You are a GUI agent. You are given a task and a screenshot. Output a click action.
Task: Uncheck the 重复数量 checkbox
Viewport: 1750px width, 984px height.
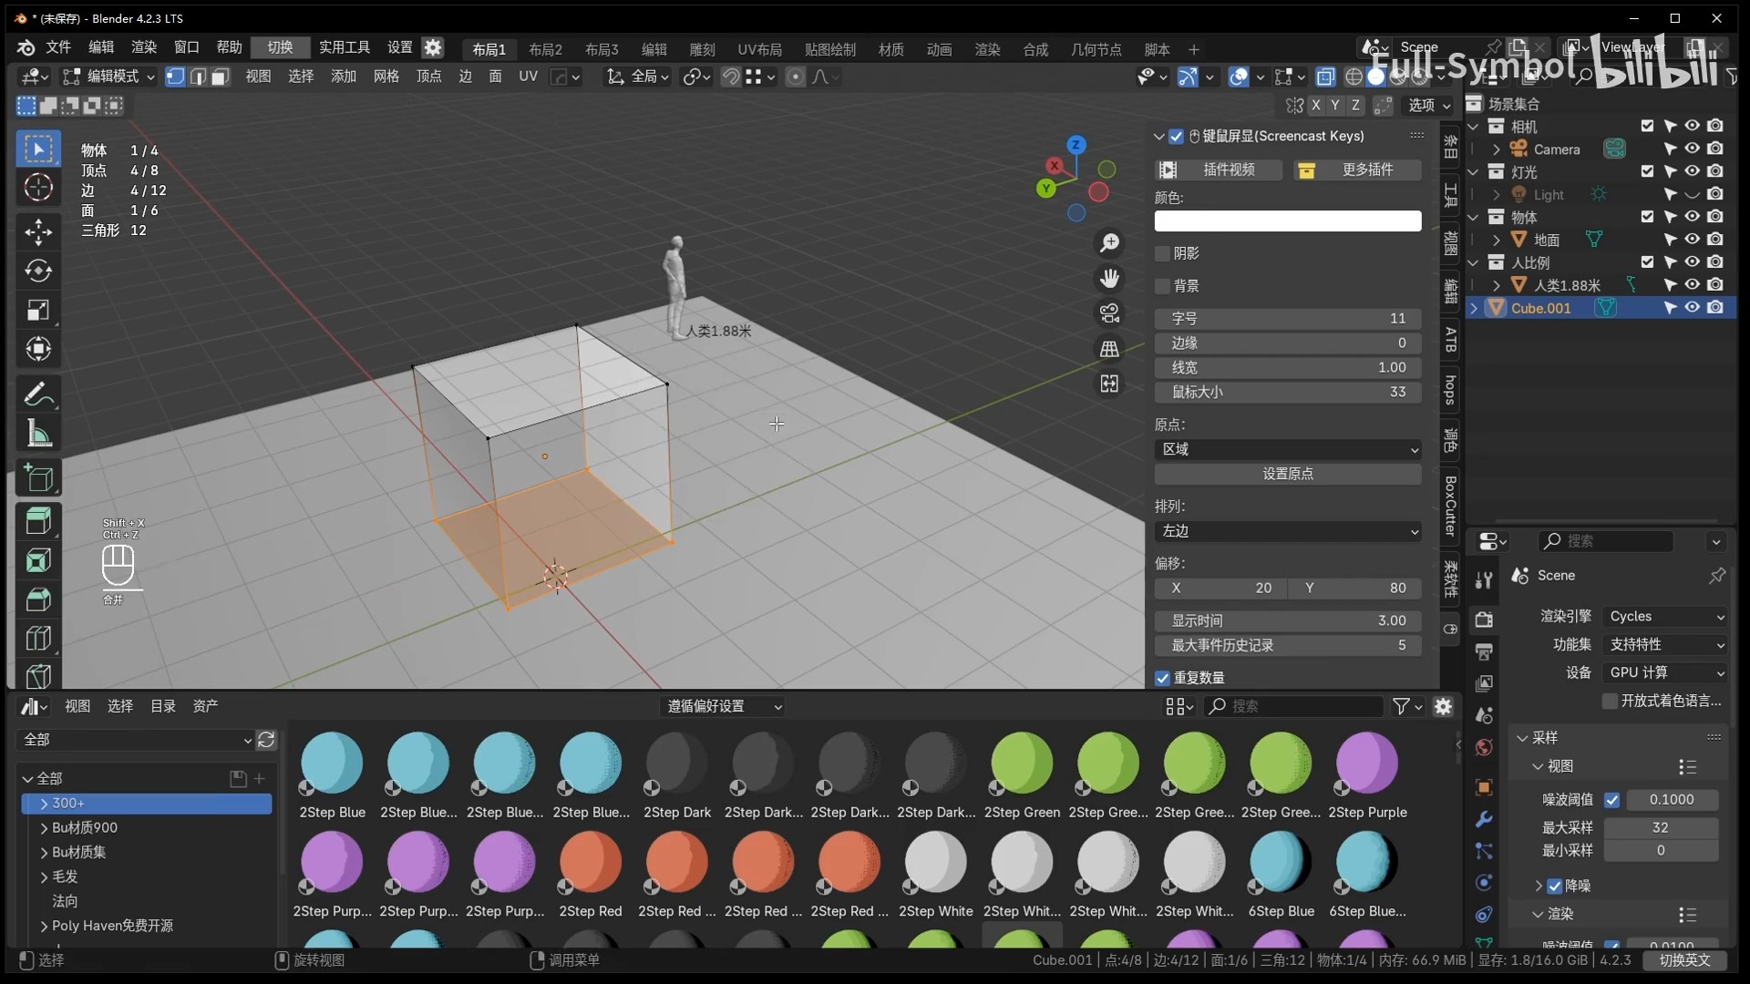[1162, 678]
